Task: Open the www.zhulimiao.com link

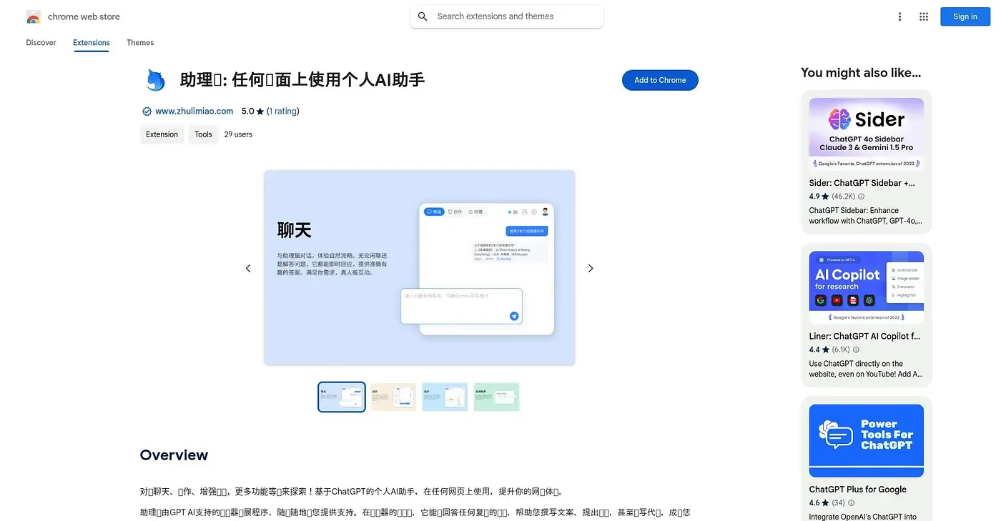Action: [x=194, y=111]
